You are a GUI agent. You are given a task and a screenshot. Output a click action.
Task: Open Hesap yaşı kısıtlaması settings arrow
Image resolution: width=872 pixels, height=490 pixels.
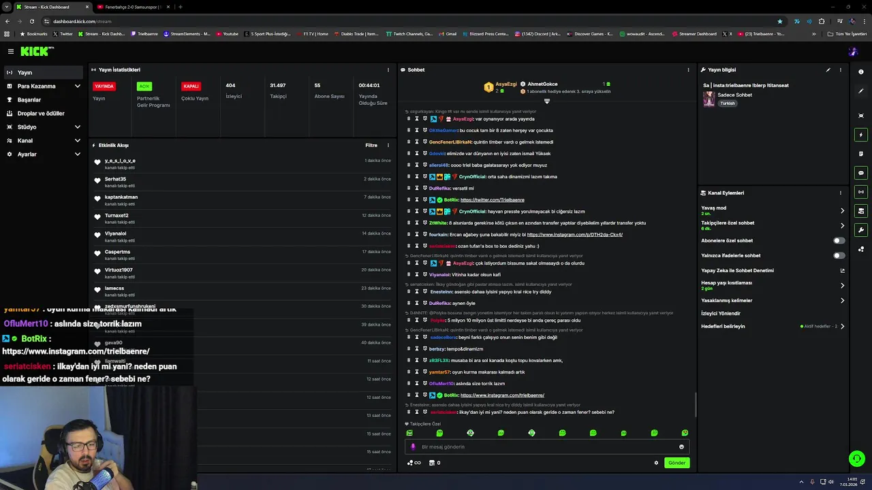842,285
